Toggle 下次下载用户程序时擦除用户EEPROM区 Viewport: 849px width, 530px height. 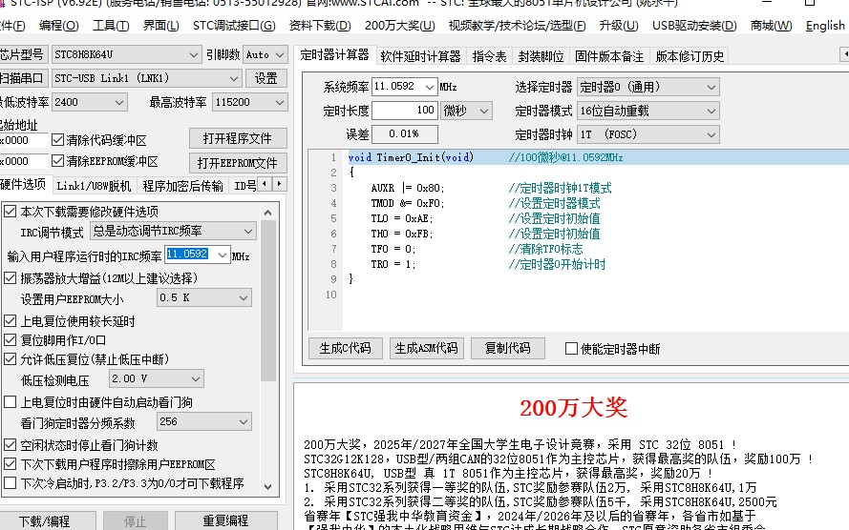click(11, 463)
